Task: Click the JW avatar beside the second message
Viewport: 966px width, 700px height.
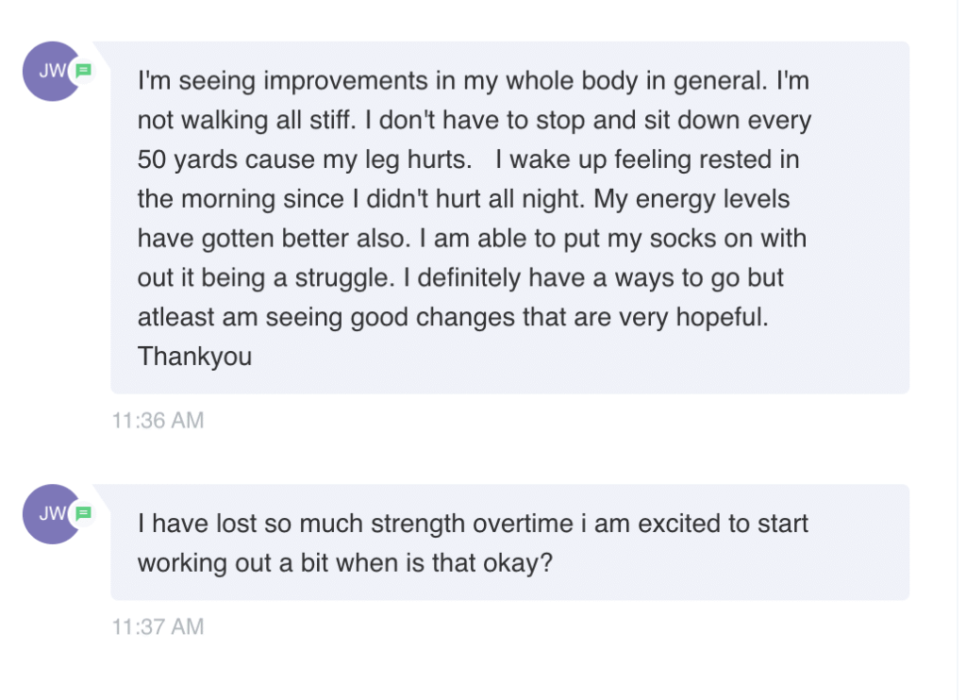Action: pyautogui.click(x=53, y=514)
